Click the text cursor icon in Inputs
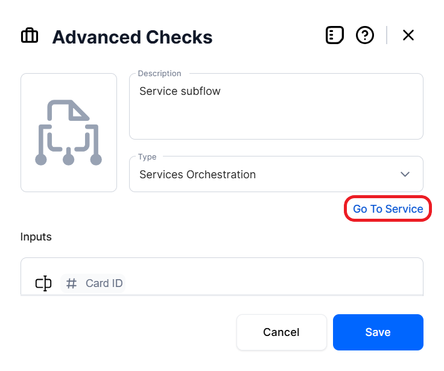 pos(43,283)
